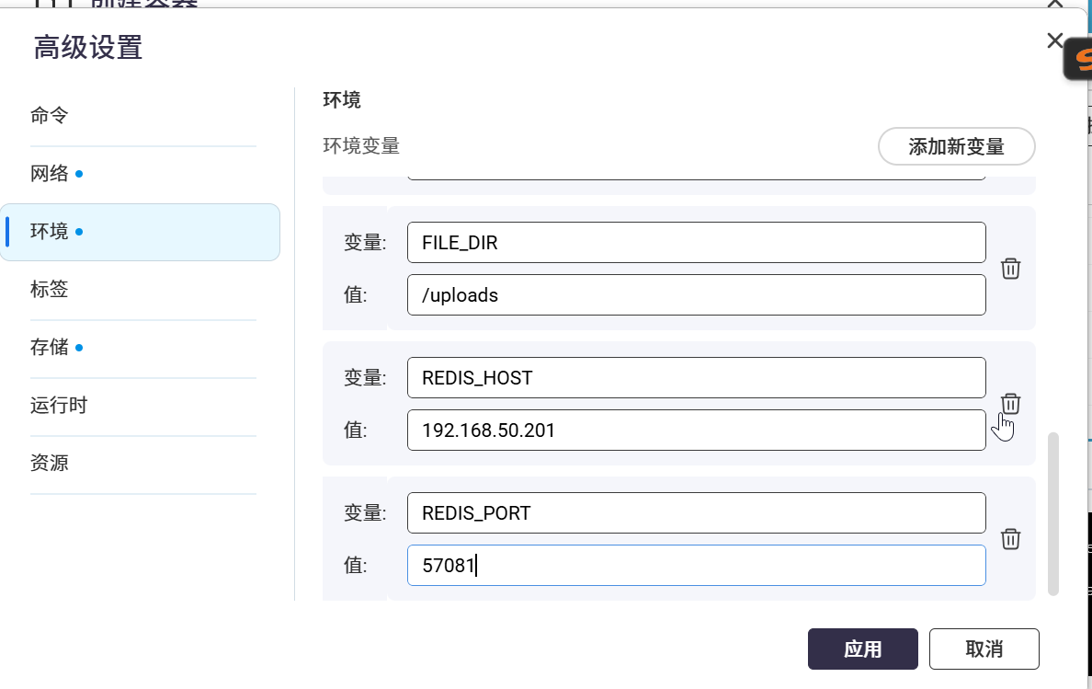Switch to the 网络 tab
Viewport: 1092px width, 689px height.
point(50,174)
